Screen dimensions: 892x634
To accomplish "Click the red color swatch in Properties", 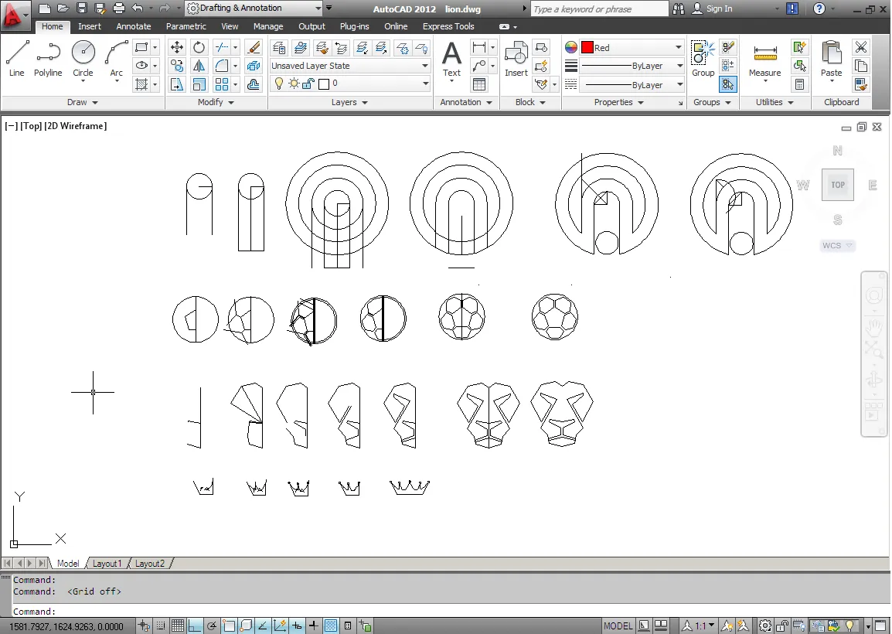I will pyautogui.click(x=587, y=48).
